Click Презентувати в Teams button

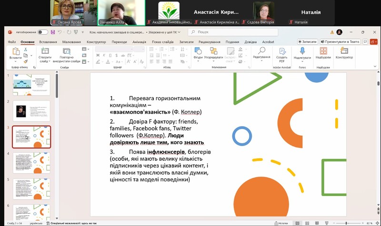(340, 42)
